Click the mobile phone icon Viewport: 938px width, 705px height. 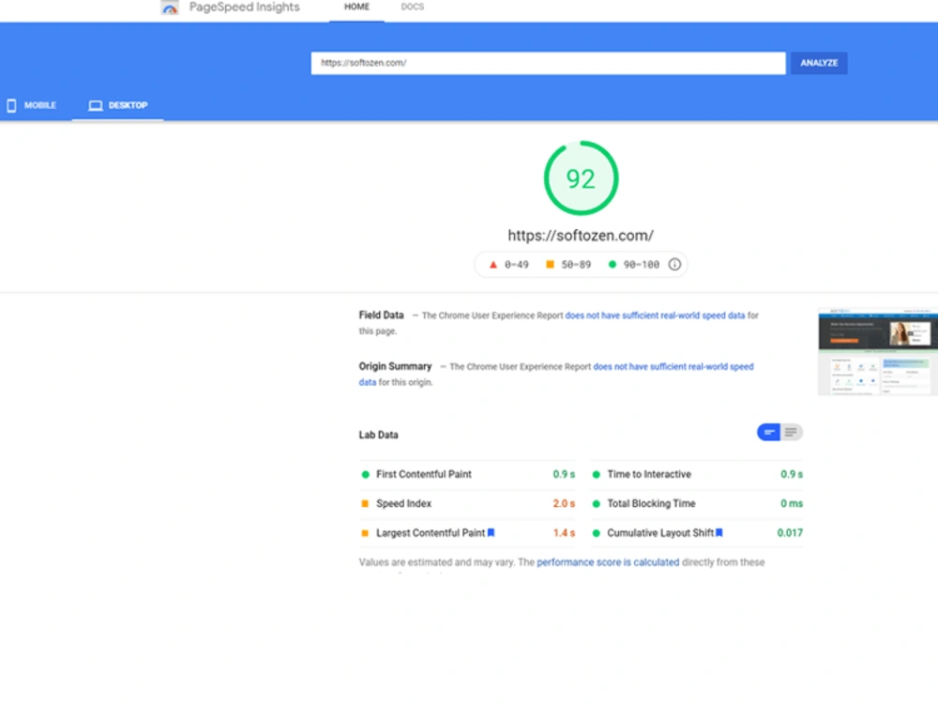[11, 105]
